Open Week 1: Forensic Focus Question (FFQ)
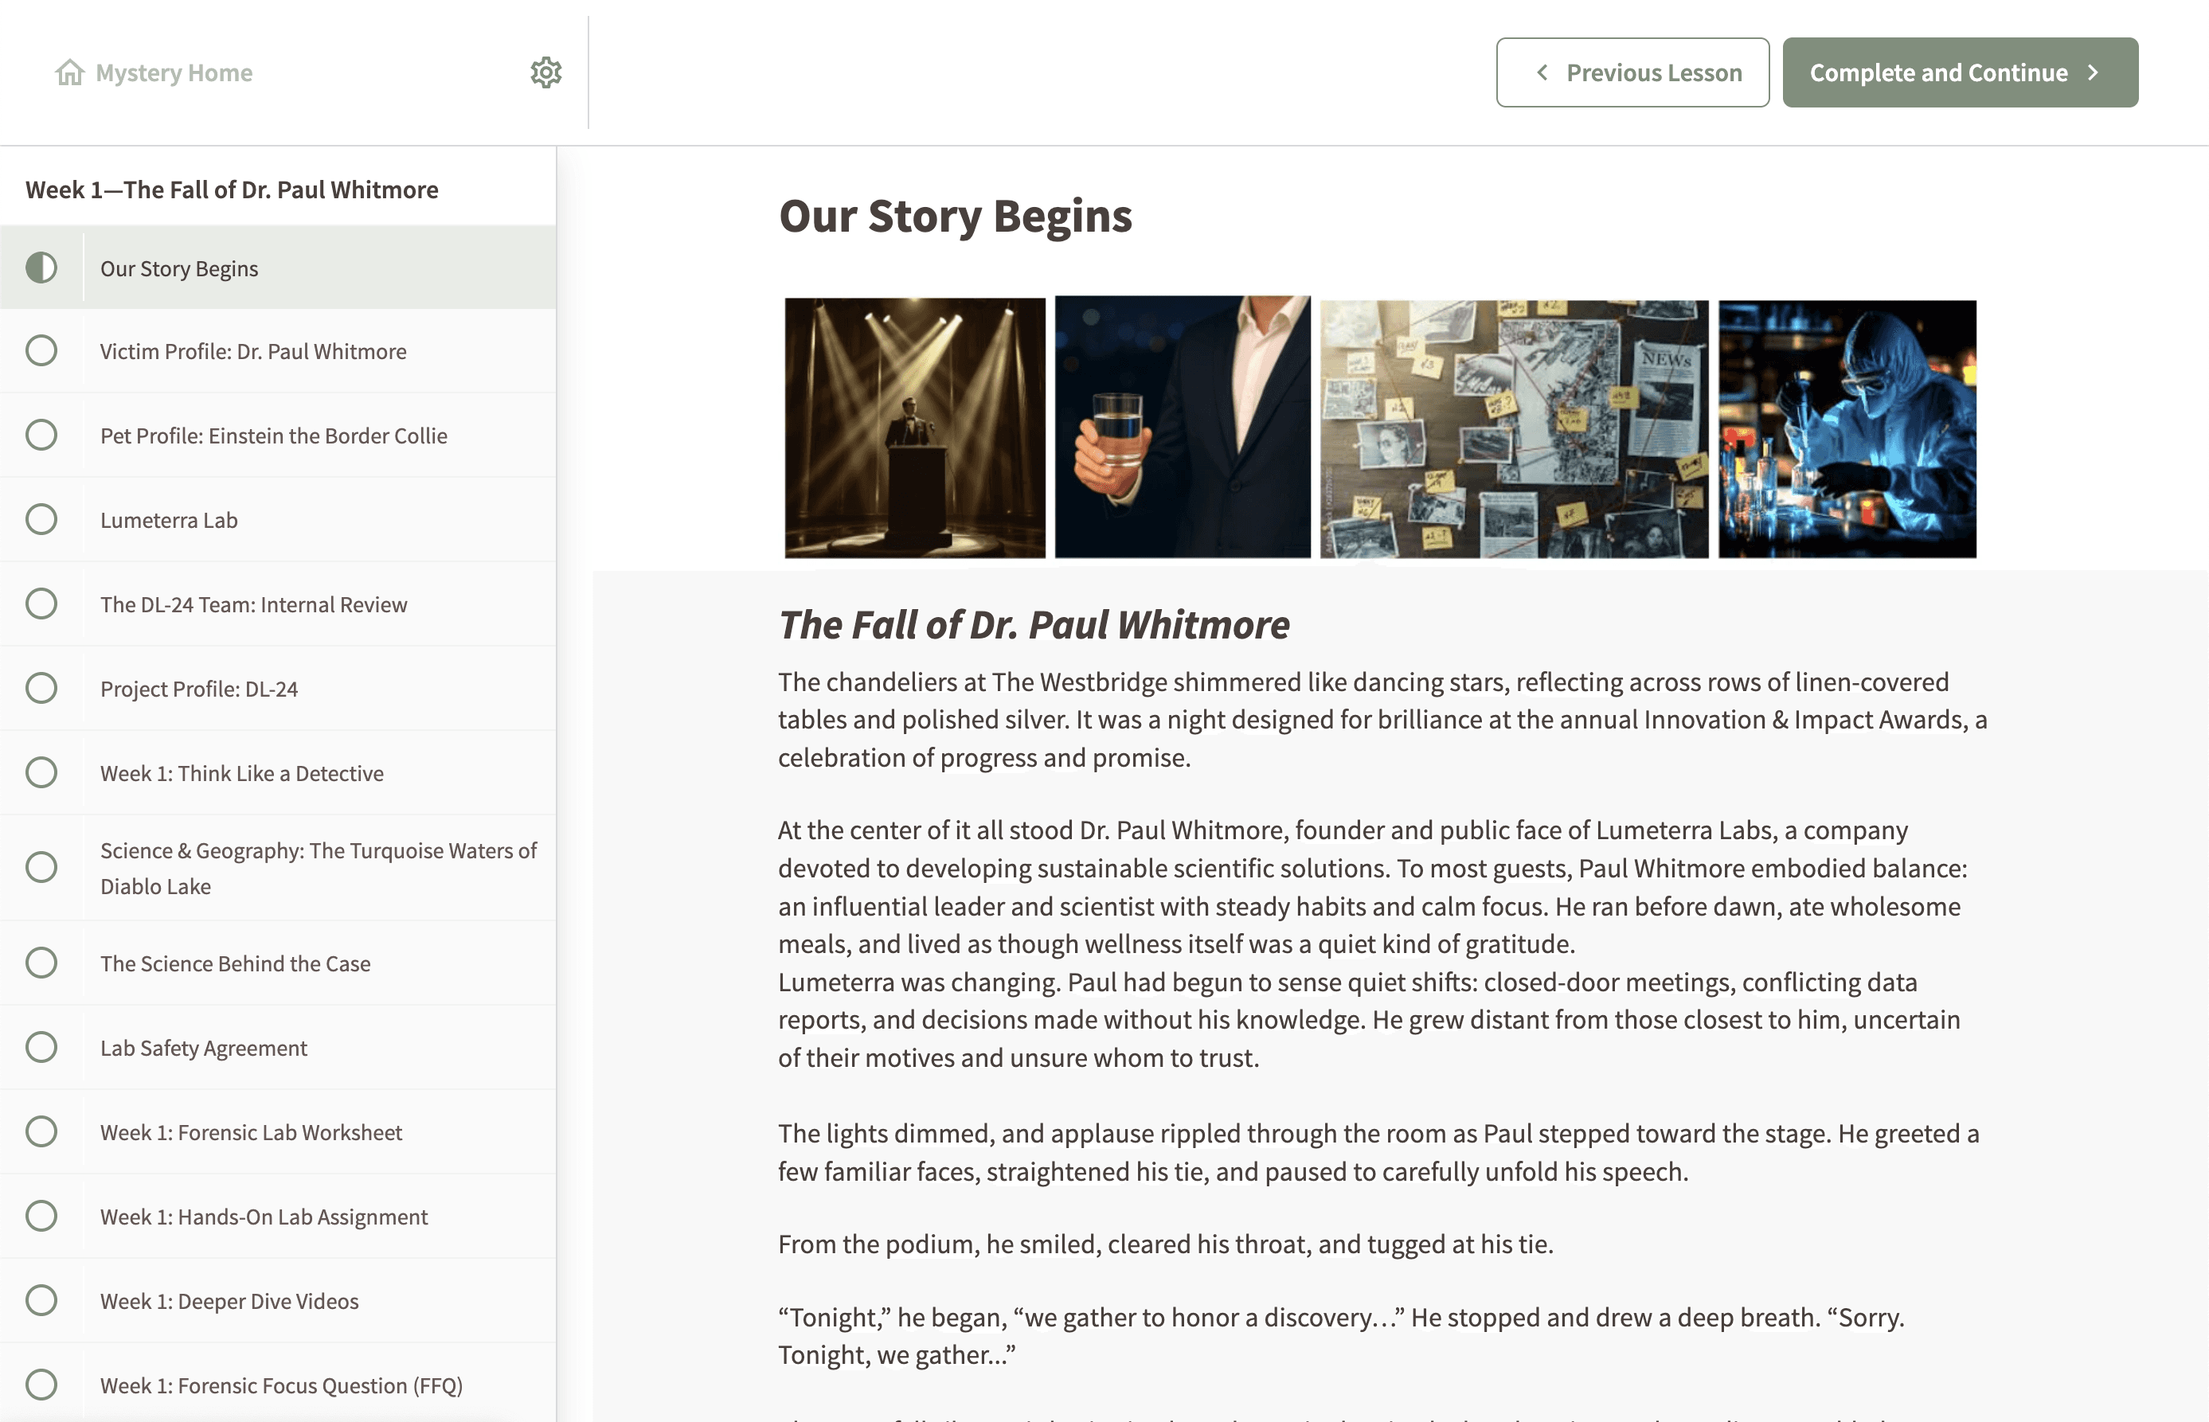This screenshot has height=1422, width=2209. click(281, 1385)
